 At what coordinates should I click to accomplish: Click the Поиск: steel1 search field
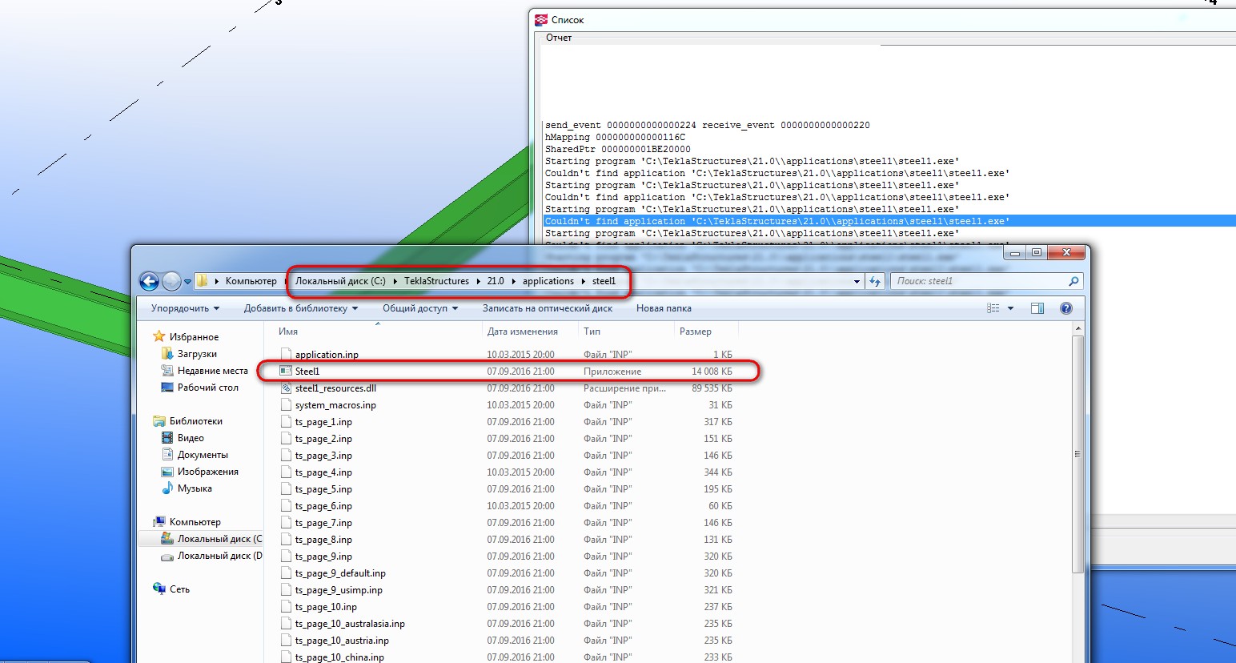(981, 281)
